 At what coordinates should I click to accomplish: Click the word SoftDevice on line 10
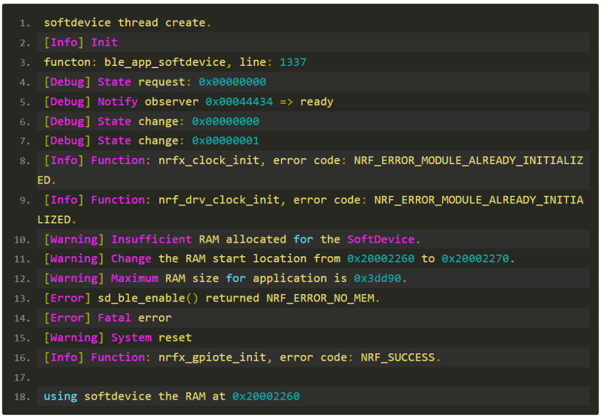coord(381,239)
